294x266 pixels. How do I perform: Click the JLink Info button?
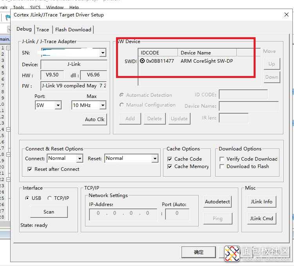point(261,202)
